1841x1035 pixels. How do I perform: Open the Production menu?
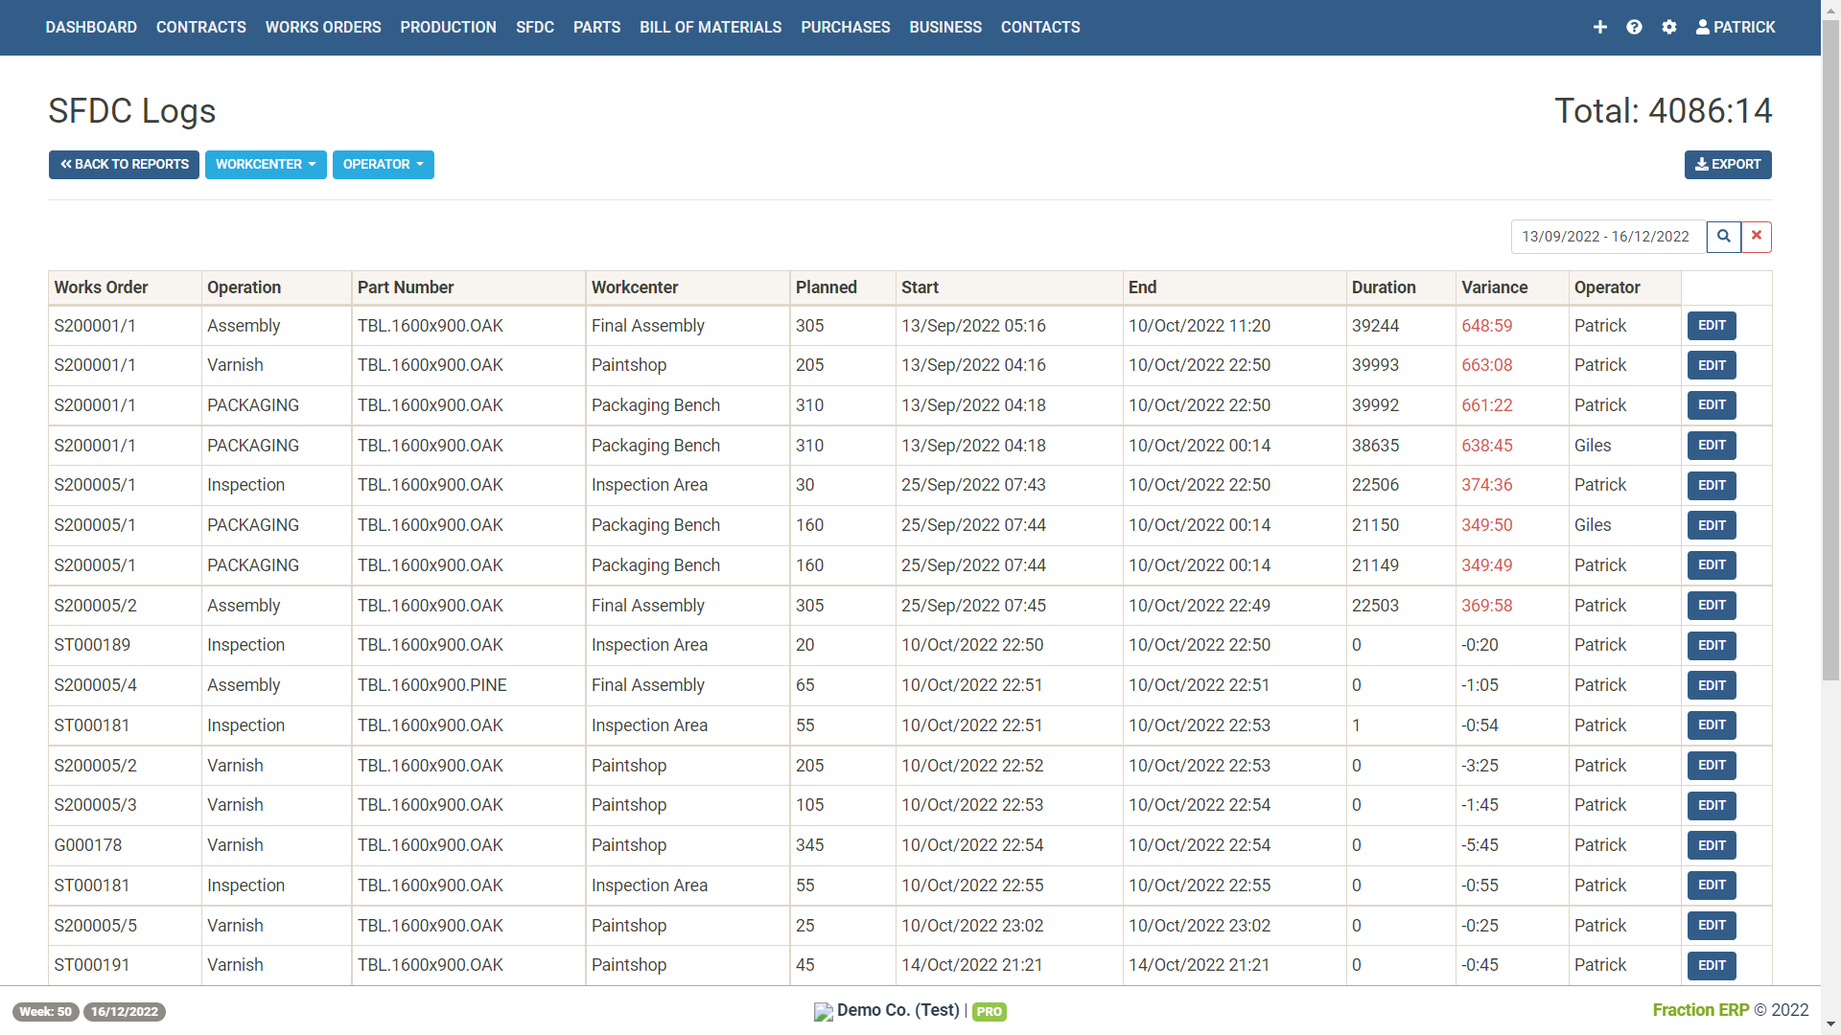(x=449, y=28)
